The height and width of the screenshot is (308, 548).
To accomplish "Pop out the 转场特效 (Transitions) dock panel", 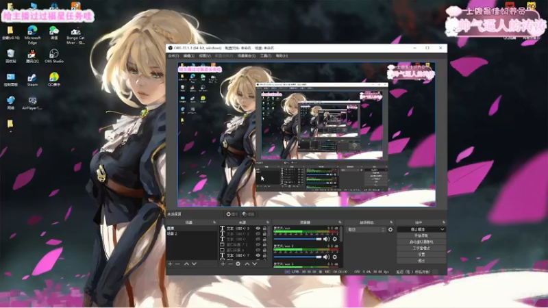I will [x=391, y=222].
